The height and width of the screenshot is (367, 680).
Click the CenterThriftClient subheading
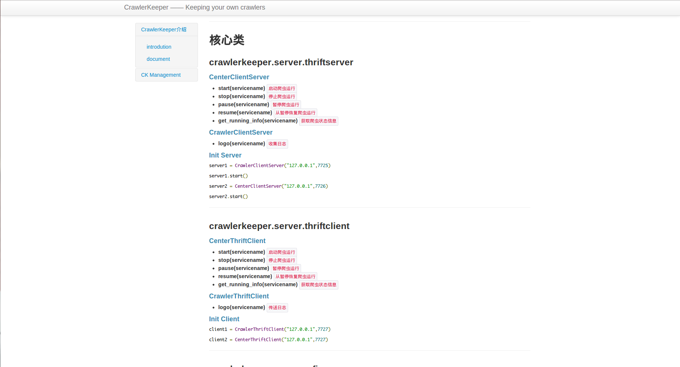pos(237,241)
